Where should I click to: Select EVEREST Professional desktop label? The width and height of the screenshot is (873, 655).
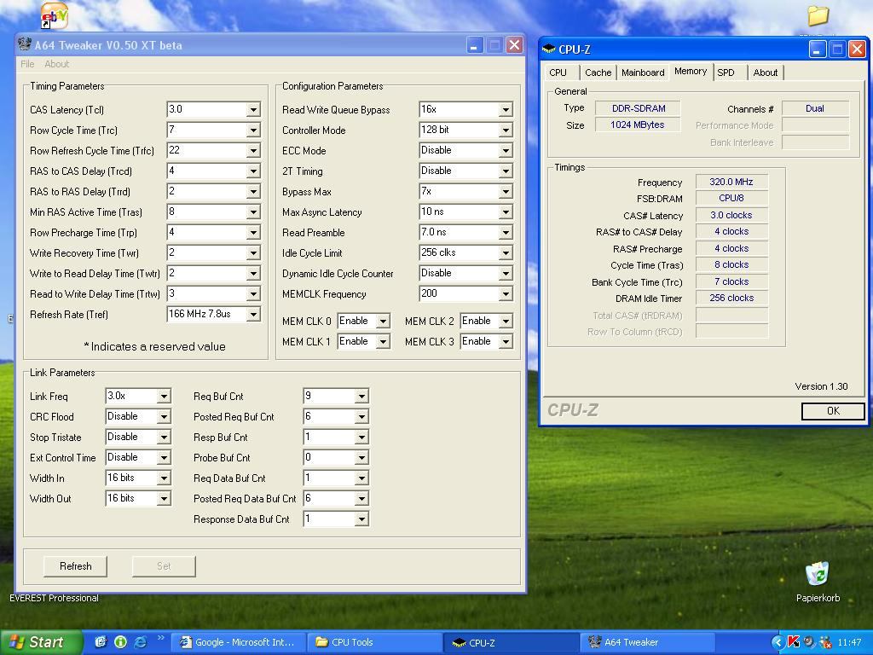point(54,598)
